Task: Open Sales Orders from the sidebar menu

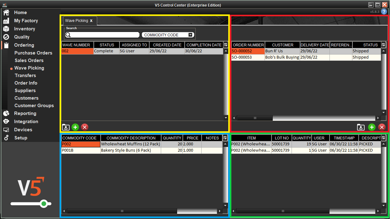Action: [29, 60]
